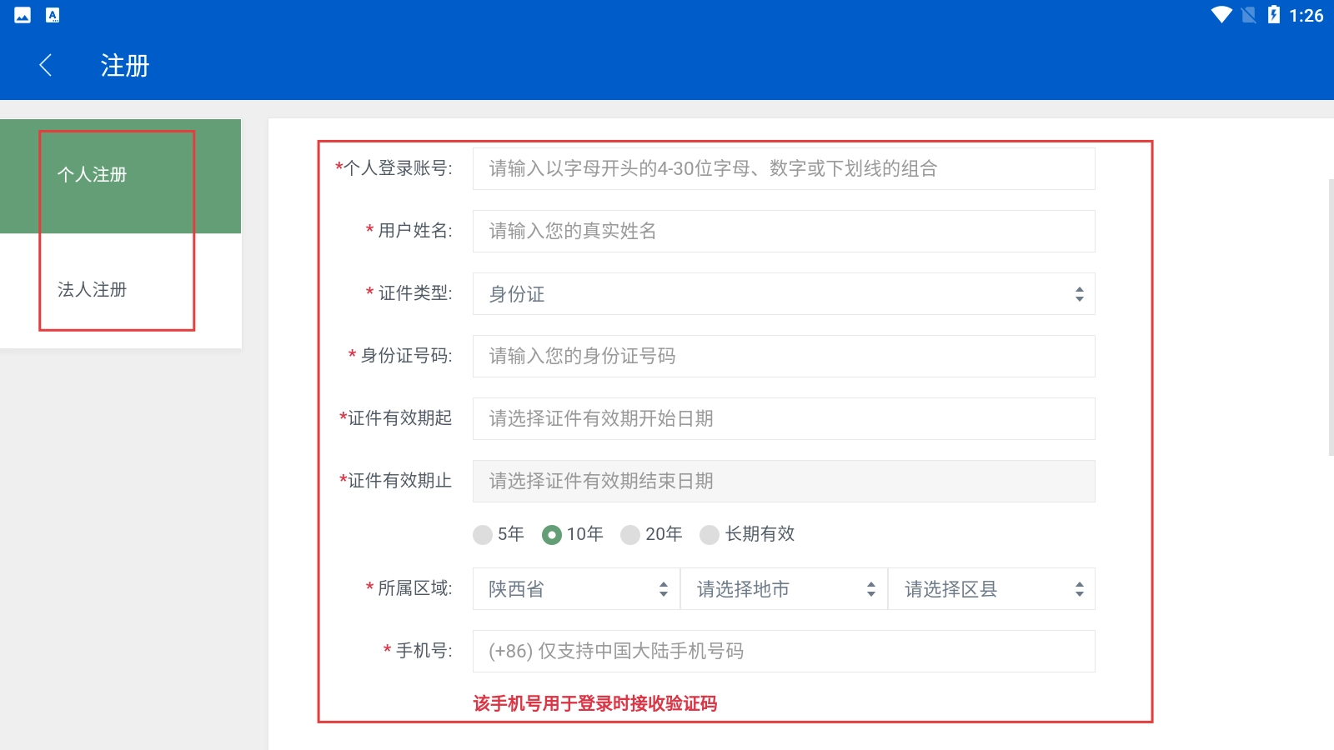Tap the battery charging icon
The height and width of the screenshot is (750, 1334).
(x=1273, y=15)
